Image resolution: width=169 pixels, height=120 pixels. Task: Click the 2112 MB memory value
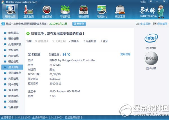point(55,65)
